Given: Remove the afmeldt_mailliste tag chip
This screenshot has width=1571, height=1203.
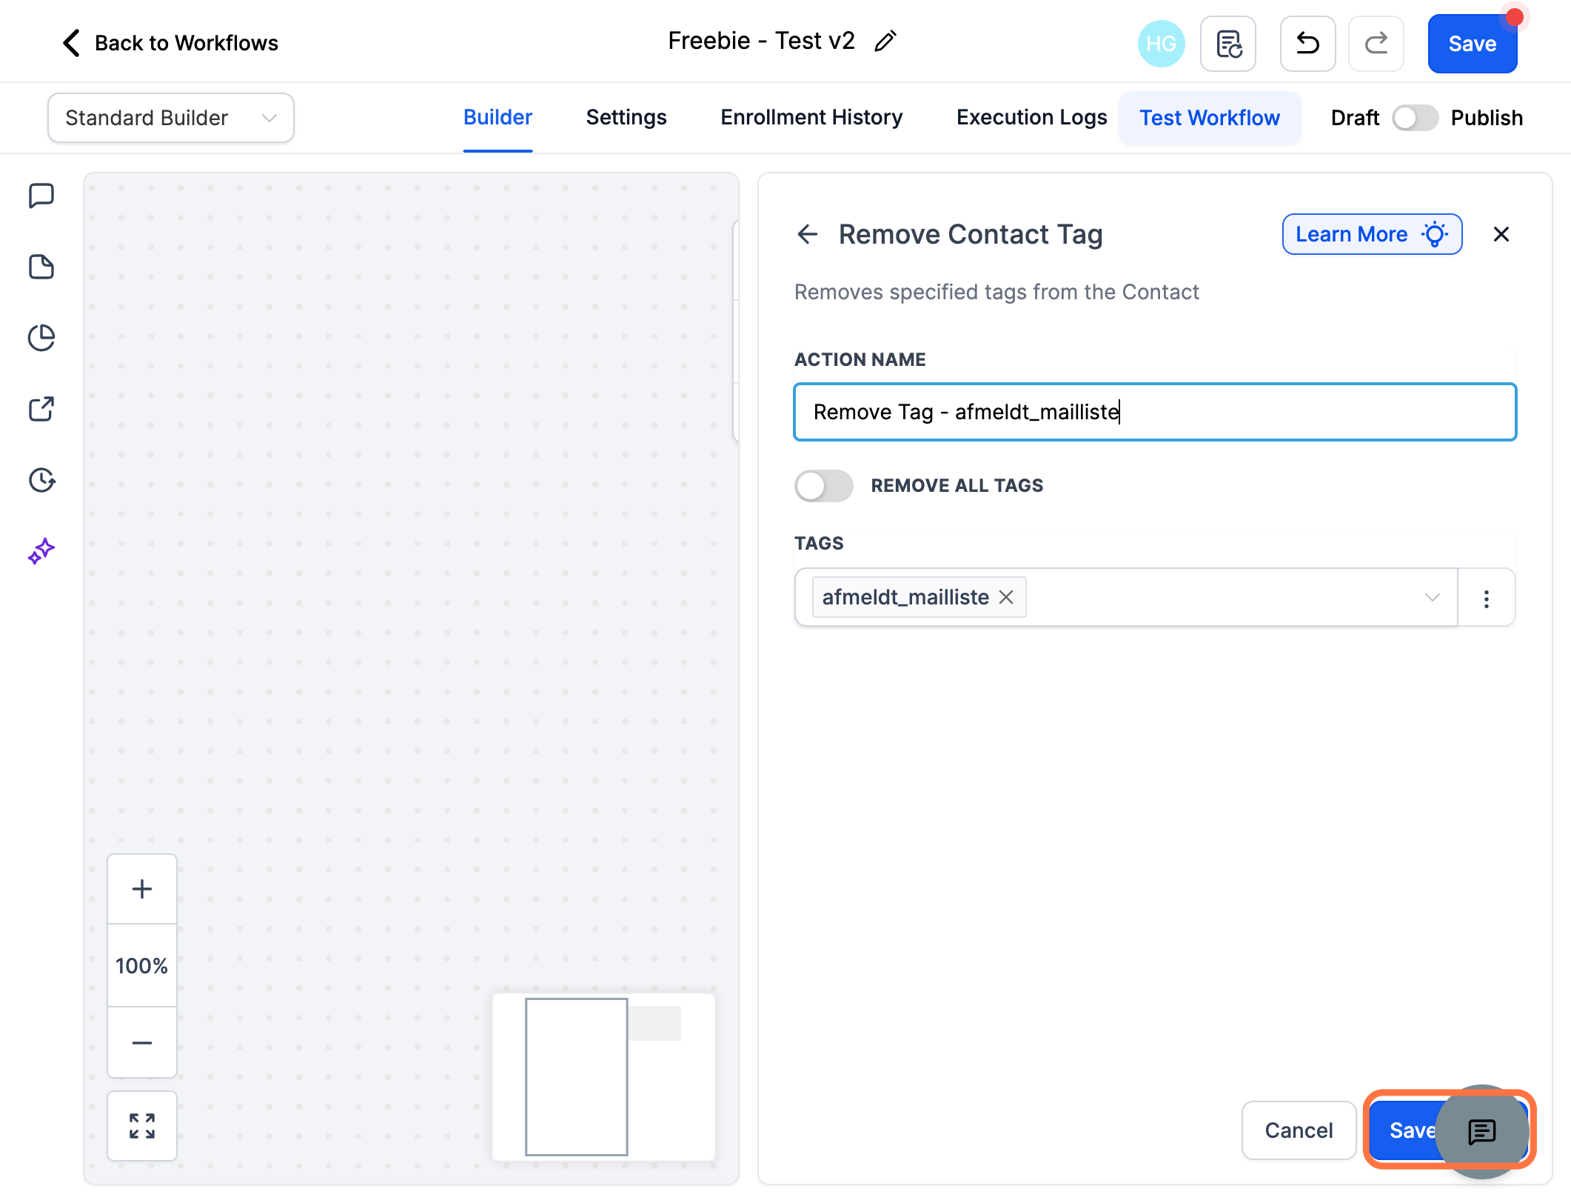Looking at the screenshot, I should pyautogui.click(x=1006, y=597).
